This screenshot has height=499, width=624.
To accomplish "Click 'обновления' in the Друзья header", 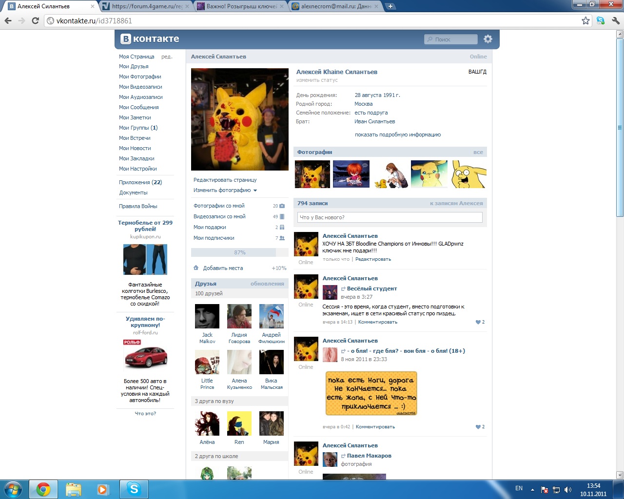I will [267, 284].
